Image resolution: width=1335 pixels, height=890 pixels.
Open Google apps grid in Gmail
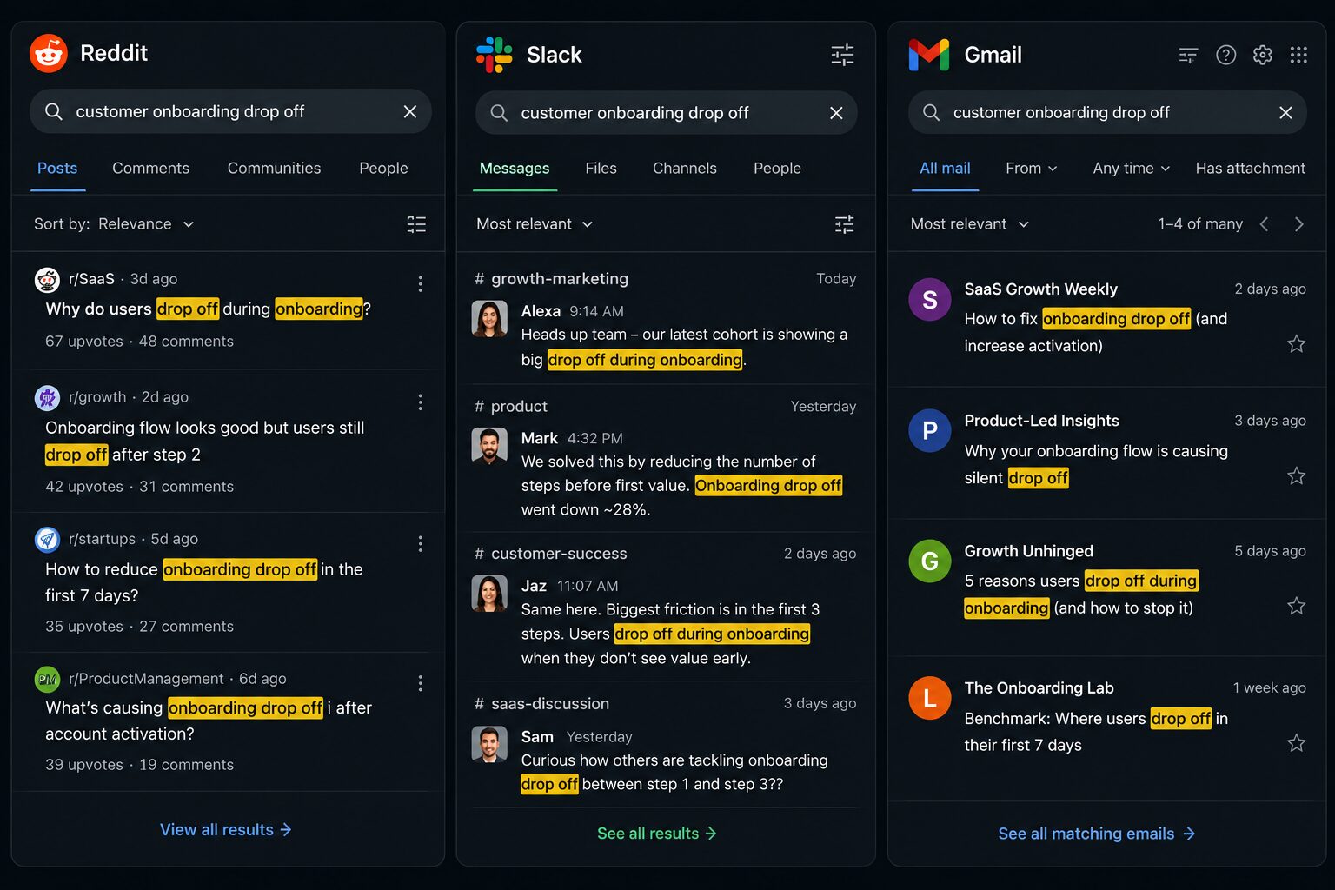[x=1298, y=55]
